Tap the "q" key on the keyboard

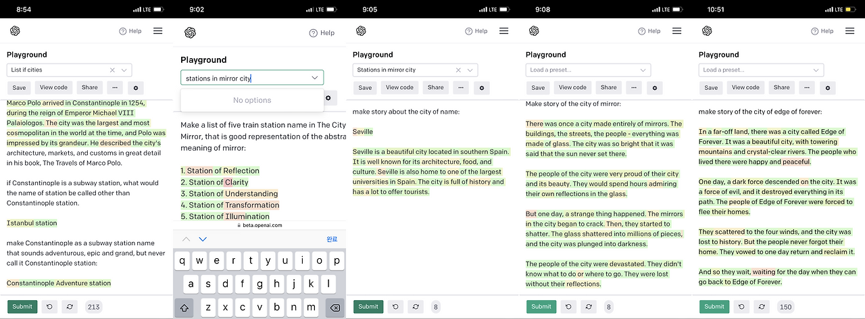tap(183, 260)
